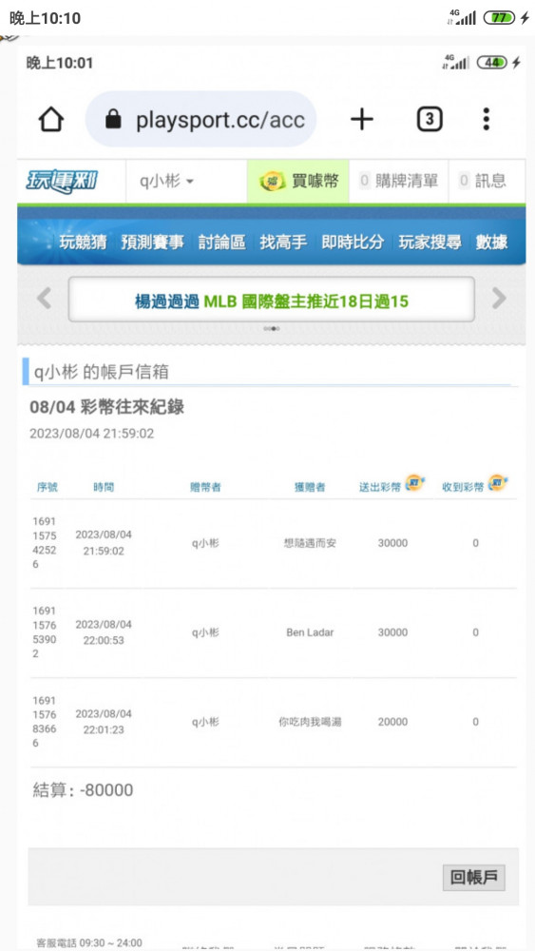535x951 pixels.
Task: Click the 序號 column header
Action: (x=48, y=487)
